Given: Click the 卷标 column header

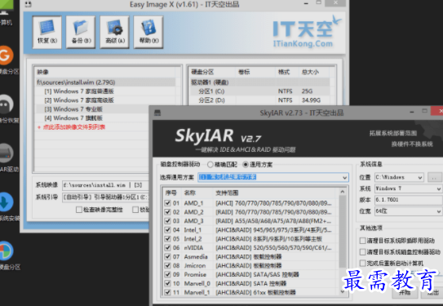Looking at the screenshot, I should pos(255,72).
